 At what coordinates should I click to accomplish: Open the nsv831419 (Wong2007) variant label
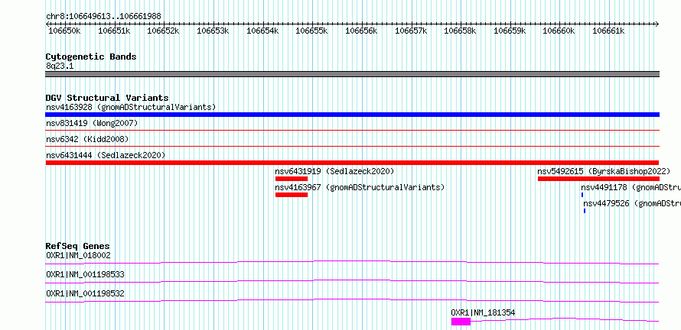click(92, 123)
